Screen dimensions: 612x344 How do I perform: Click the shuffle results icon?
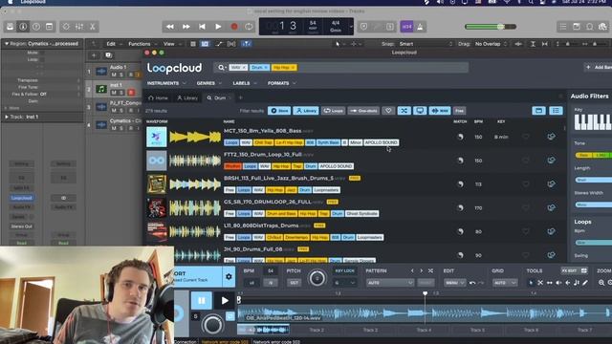(404, 111)
